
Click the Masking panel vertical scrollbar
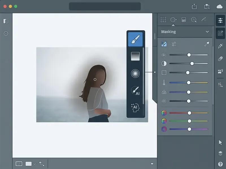213,75
